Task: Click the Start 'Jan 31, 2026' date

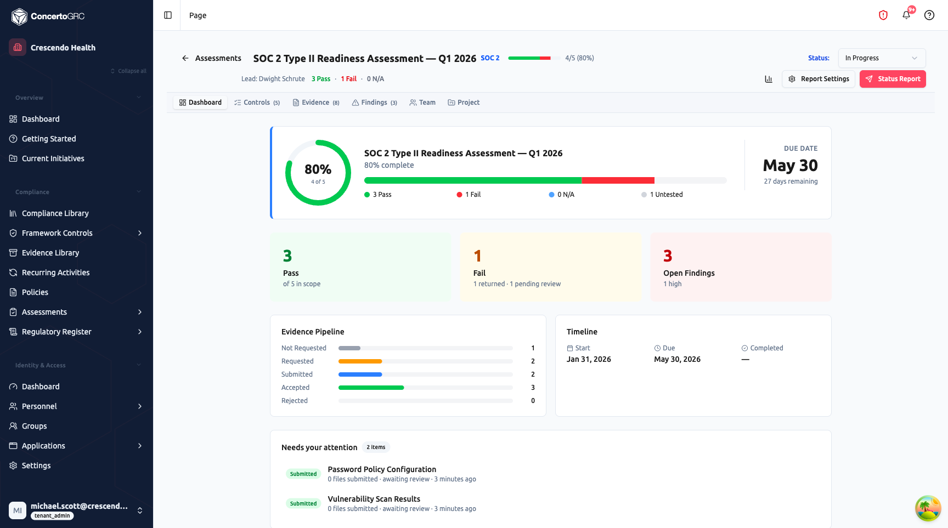Action: point(589,360)
